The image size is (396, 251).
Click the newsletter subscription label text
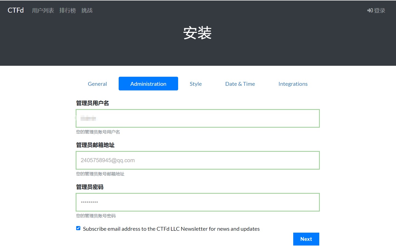pos(171,229)
